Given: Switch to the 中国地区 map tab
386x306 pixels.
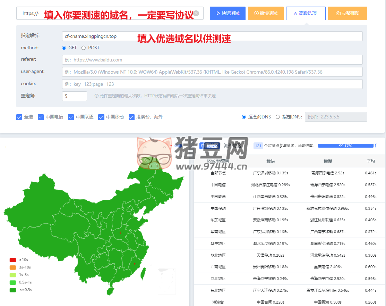Looking at the screenshot, I should click(x=209, y=146).
